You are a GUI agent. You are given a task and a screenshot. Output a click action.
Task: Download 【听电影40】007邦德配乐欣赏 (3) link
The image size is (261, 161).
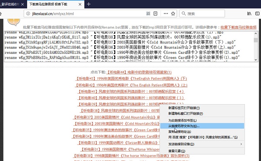(x=131, y=98)
